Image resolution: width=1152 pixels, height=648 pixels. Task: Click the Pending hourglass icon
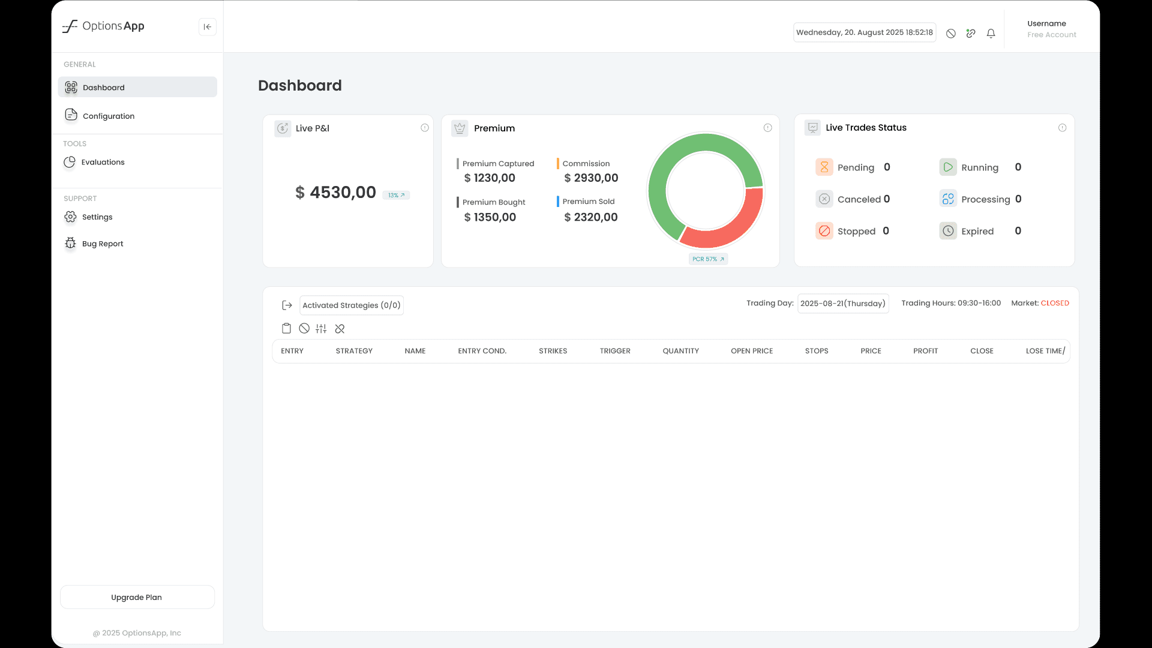pos(824,167)
